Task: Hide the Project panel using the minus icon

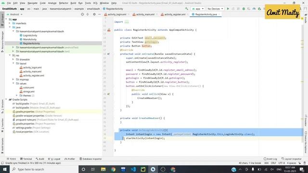Action: (x=100, y=14)
